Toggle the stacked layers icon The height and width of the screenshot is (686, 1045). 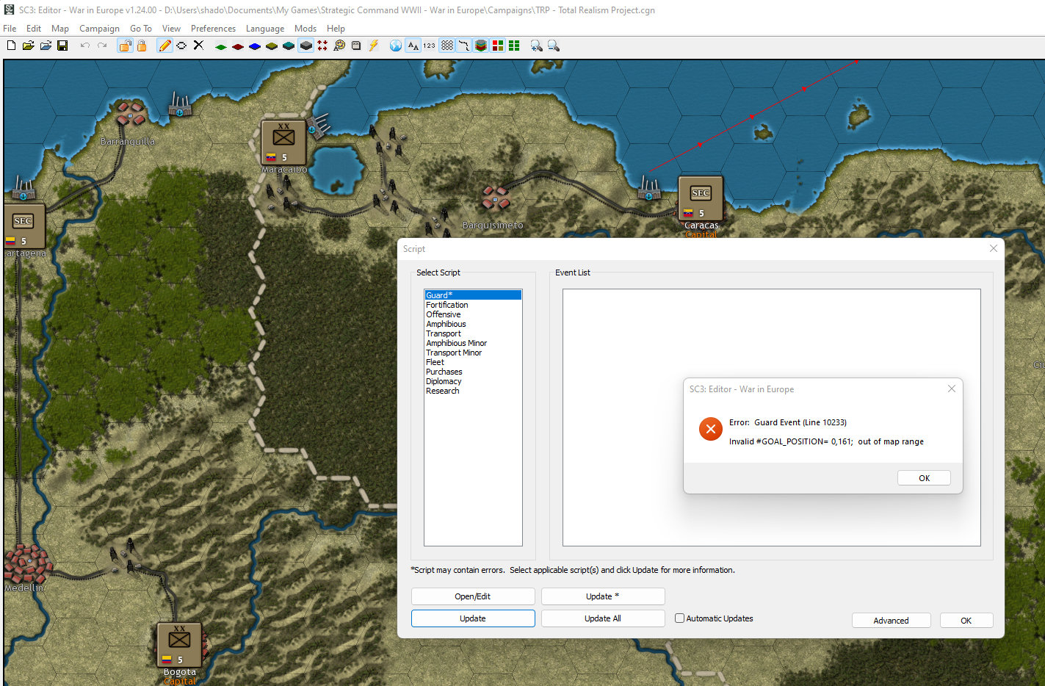481,46
